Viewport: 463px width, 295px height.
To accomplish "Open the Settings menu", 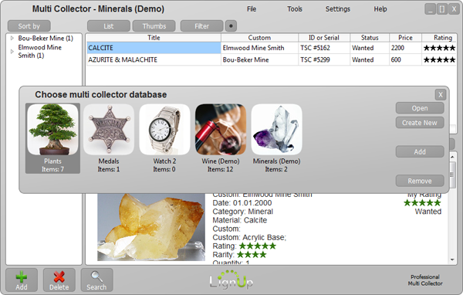I will point(338,9).
